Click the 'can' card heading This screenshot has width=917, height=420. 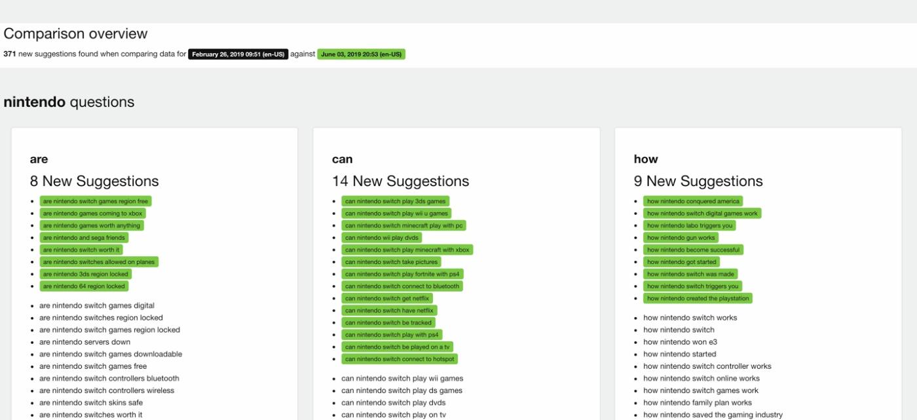tap(342, 159)
